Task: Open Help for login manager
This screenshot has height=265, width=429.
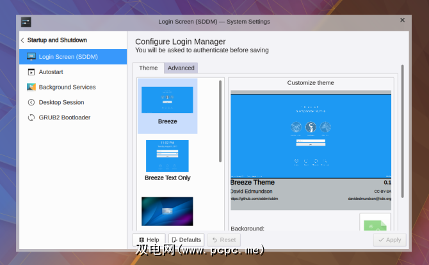Action: [149, 240]
